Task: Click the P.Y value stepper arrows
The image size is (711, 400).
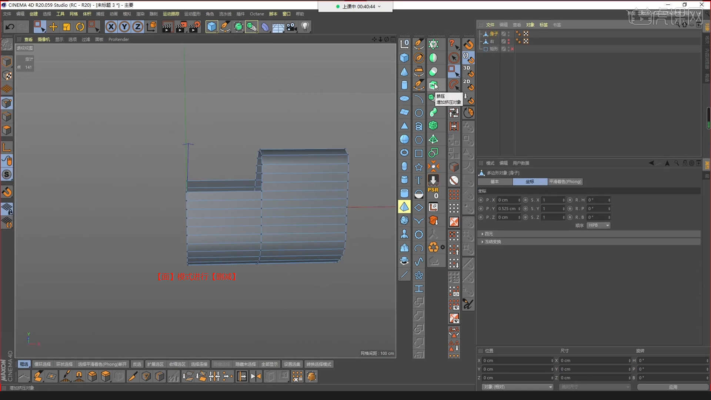Action: [x=519, y=209]
